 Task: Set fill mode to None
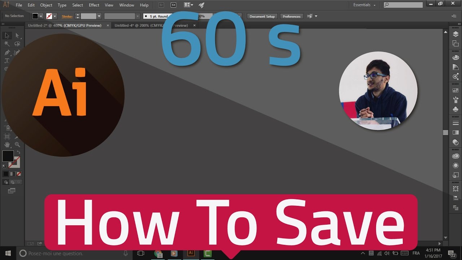coord(19,174)
